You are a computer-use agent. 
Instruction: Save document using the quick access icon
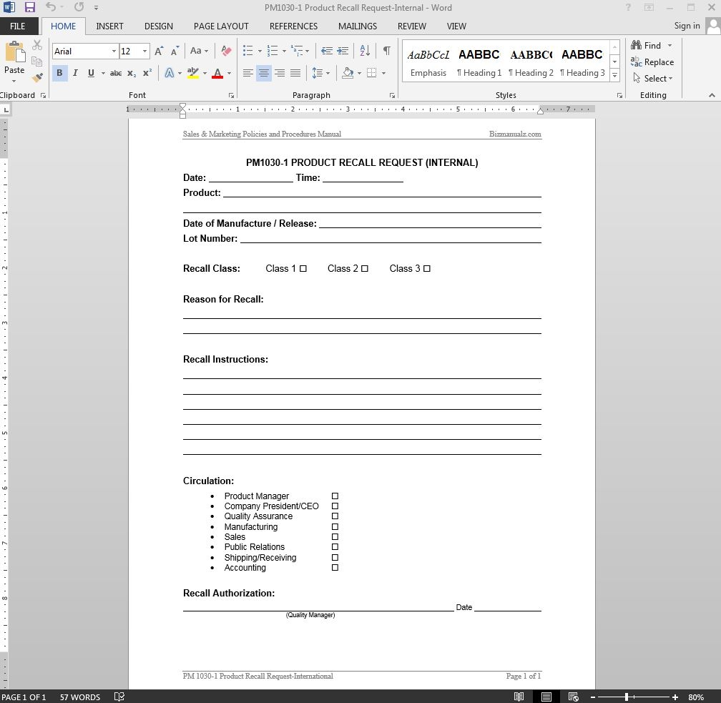[x=30, y=7]
